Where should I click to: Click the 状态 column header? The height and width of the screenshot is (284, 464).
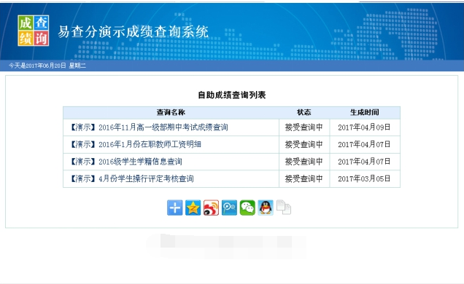click(304, 112)
